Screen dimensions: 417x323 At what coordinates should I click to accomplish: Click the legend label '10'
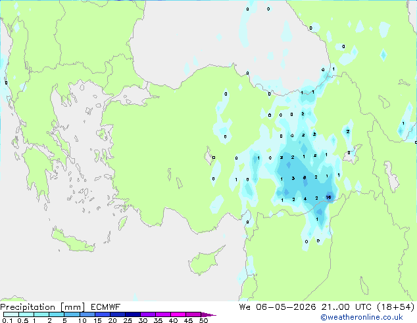[82, 320]
